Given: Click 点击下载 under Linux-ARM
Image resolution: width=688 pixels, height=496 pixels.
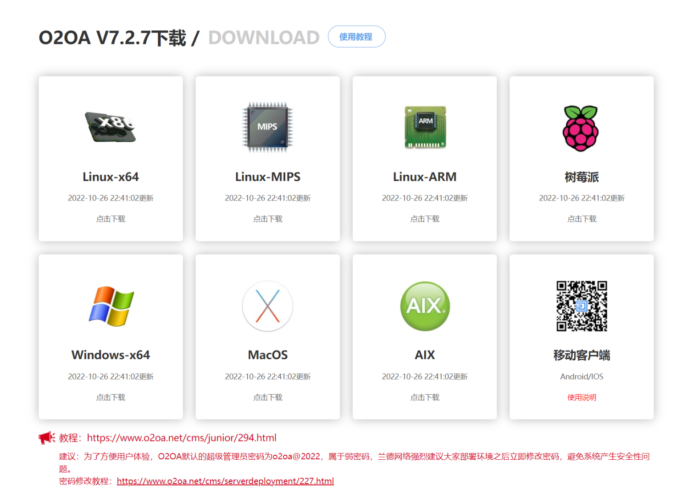Looking at the screenshot, I should (x=425, y=219).
